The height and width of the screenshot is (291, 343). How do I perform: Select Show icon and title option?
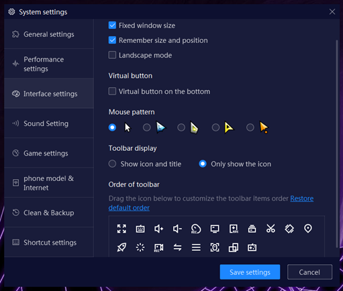point(112,164)
